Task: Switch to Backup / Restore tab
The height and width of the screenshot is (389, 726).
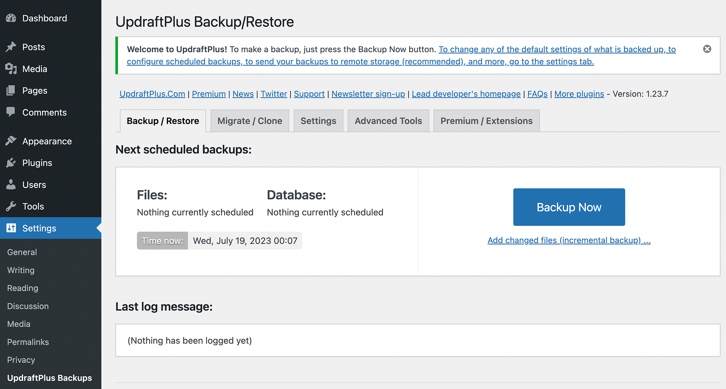Action: (x=163, y=121)
